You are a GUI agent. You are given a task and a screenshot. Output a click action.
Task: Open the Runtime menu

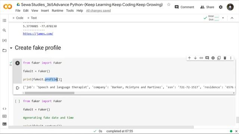pos(58,11)
